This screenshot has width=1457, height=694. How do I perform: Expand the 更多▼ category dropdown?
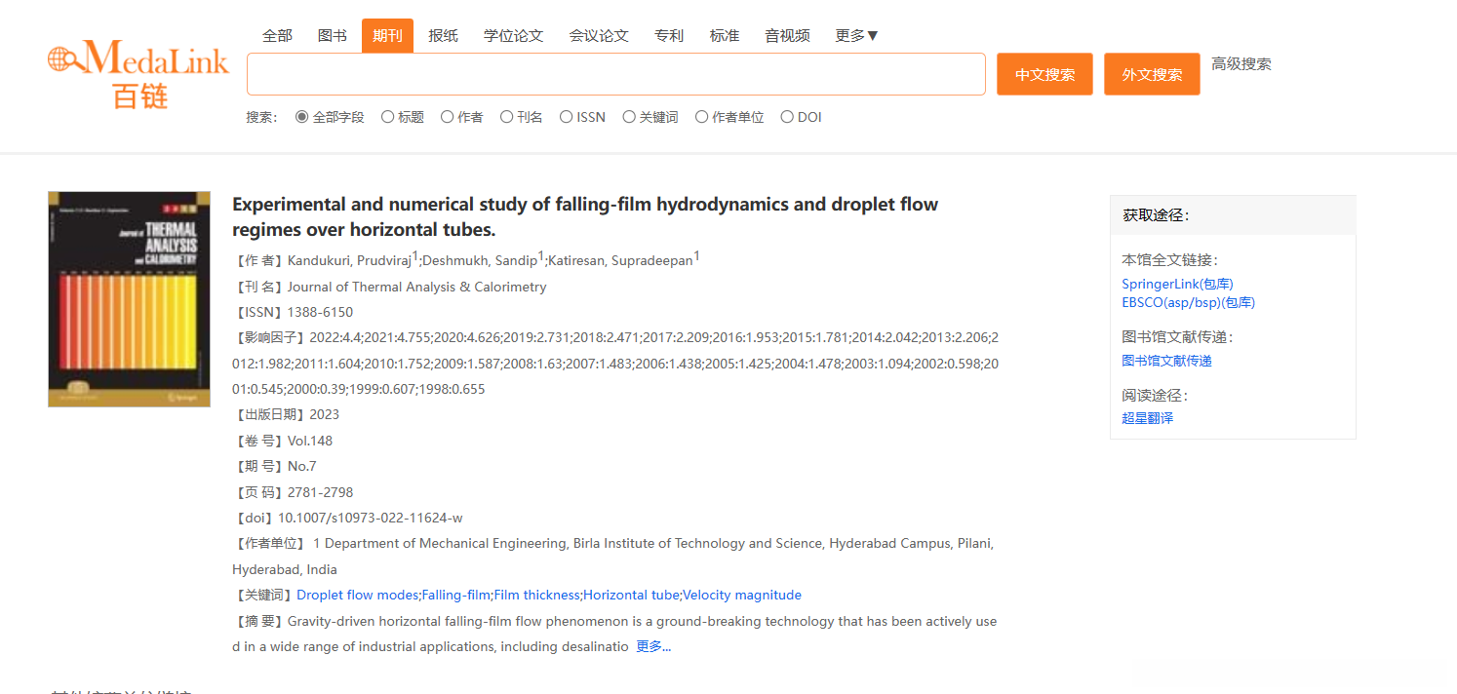[857, 35]
